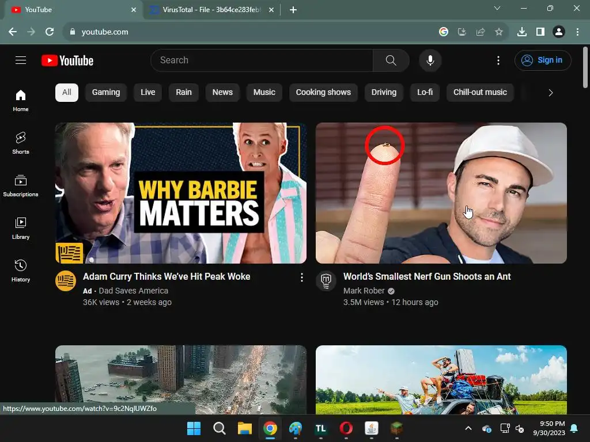Open a new browser tab
590x442 pixels.
(293, 10)
